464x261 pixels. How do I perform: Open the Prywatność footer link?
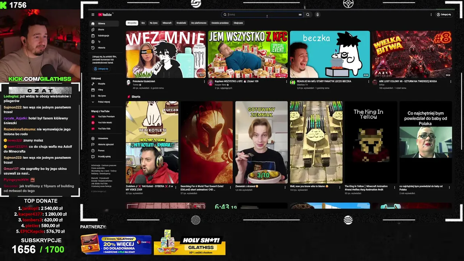[104, 178]
